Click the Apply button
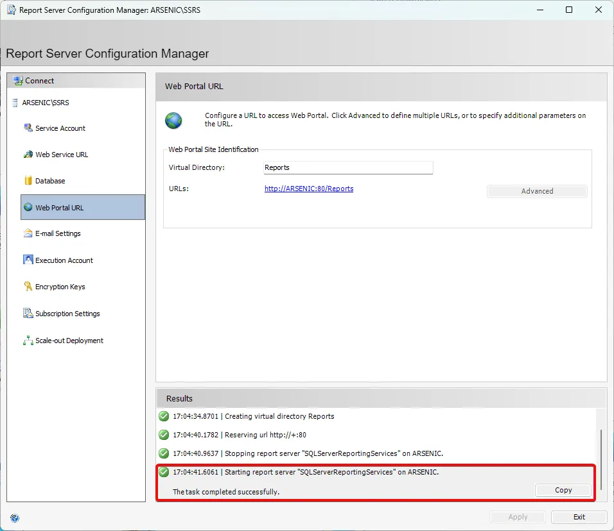 (x=518, y=517)
